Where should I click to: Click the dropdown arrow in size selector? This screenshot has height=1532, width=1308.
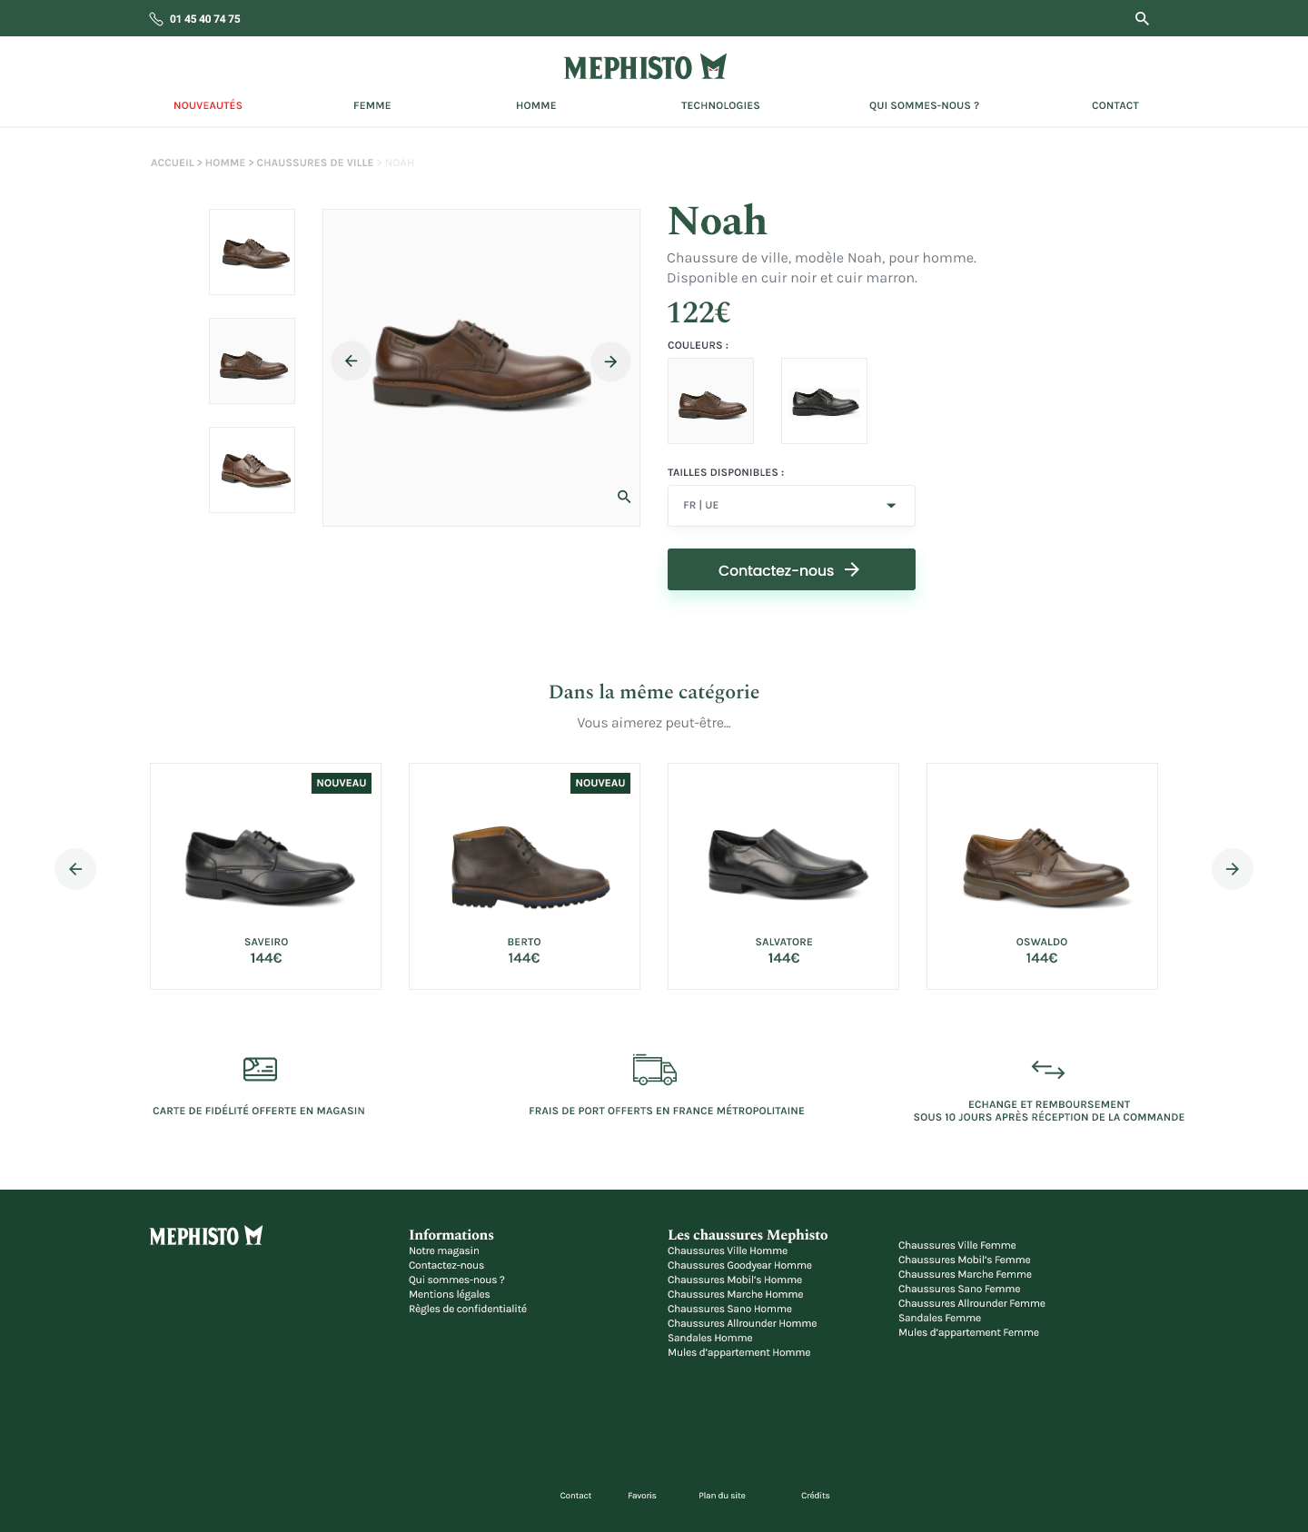[891, 506]
